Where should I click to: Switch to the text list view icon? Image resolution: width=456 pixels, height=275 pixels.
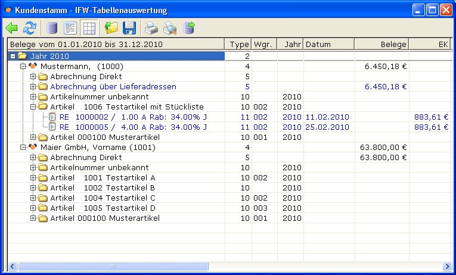coord(70,27)
